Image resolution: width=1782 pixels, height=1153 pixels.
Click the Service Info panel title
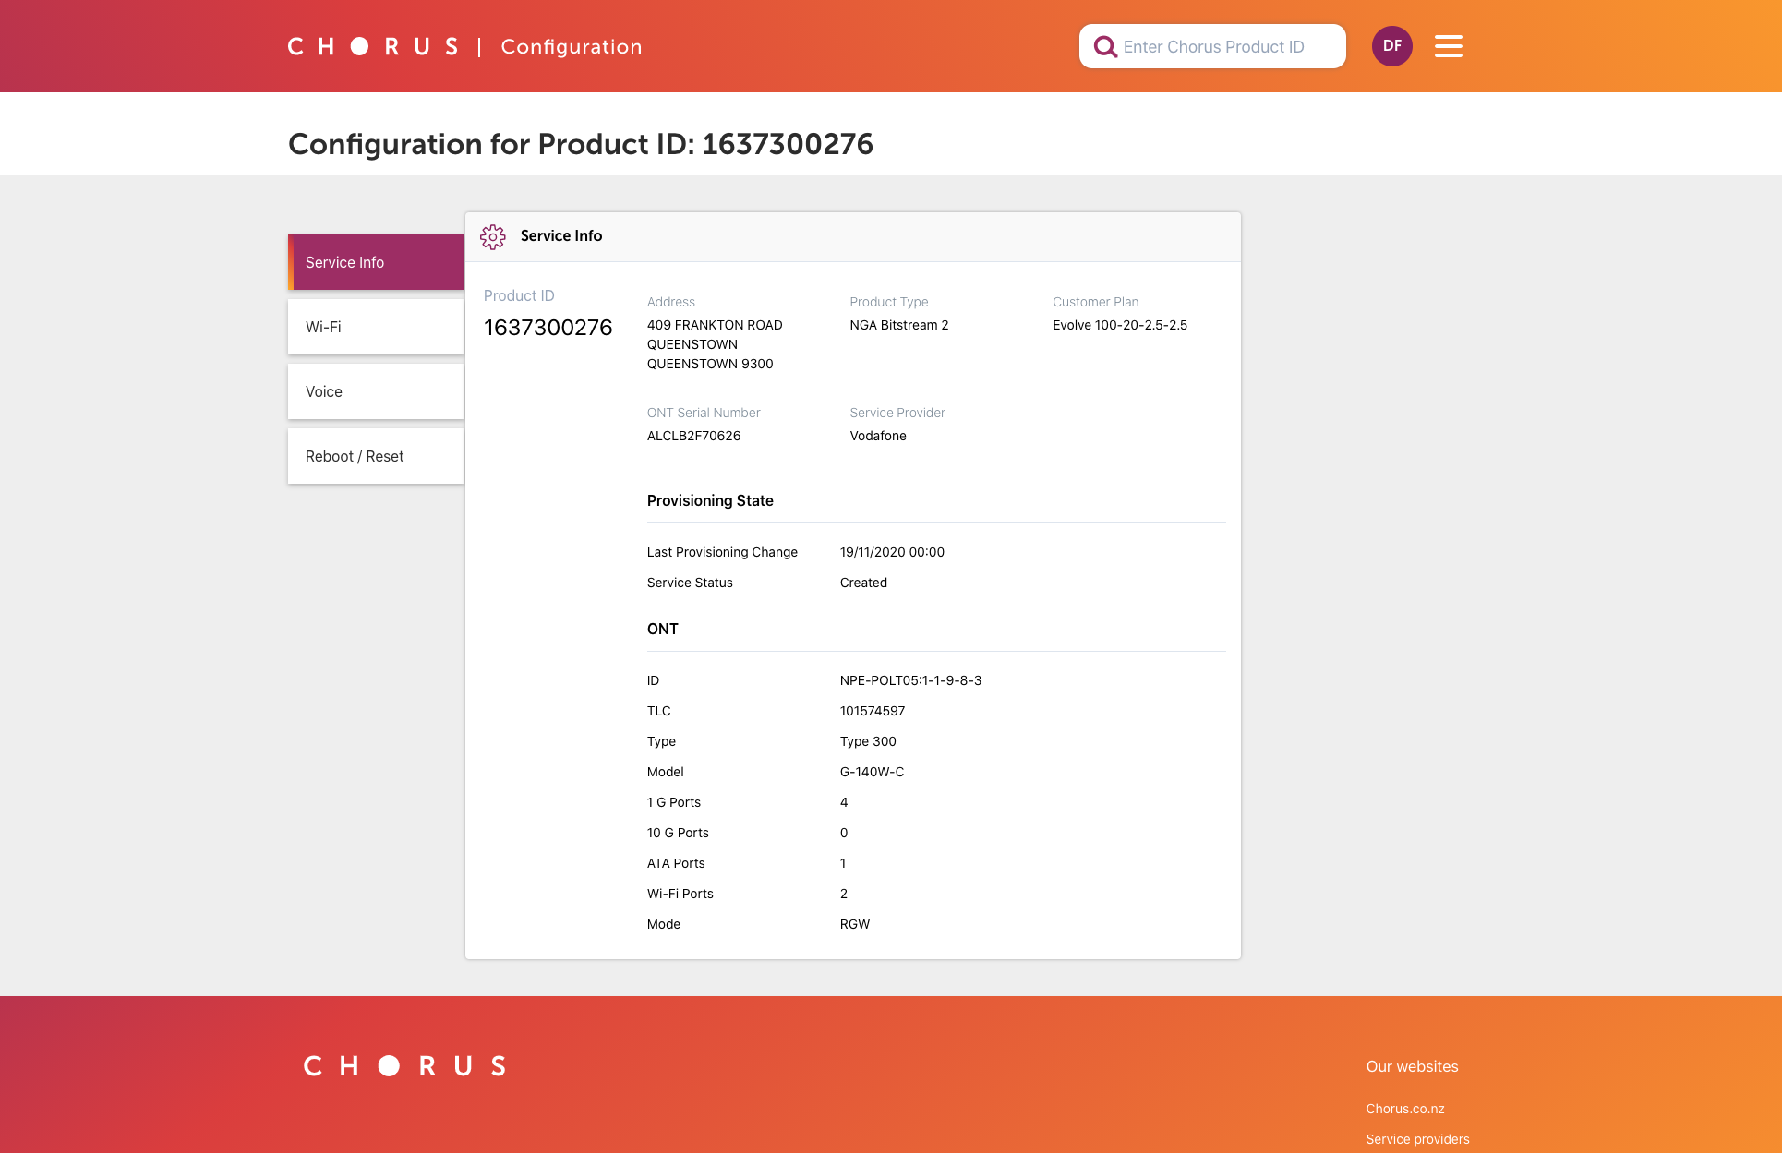(x=561, y=235)
